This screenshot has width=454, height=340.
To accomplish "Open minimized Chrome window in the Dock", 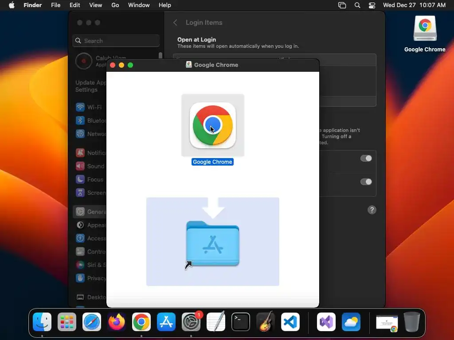I will 387,323.
